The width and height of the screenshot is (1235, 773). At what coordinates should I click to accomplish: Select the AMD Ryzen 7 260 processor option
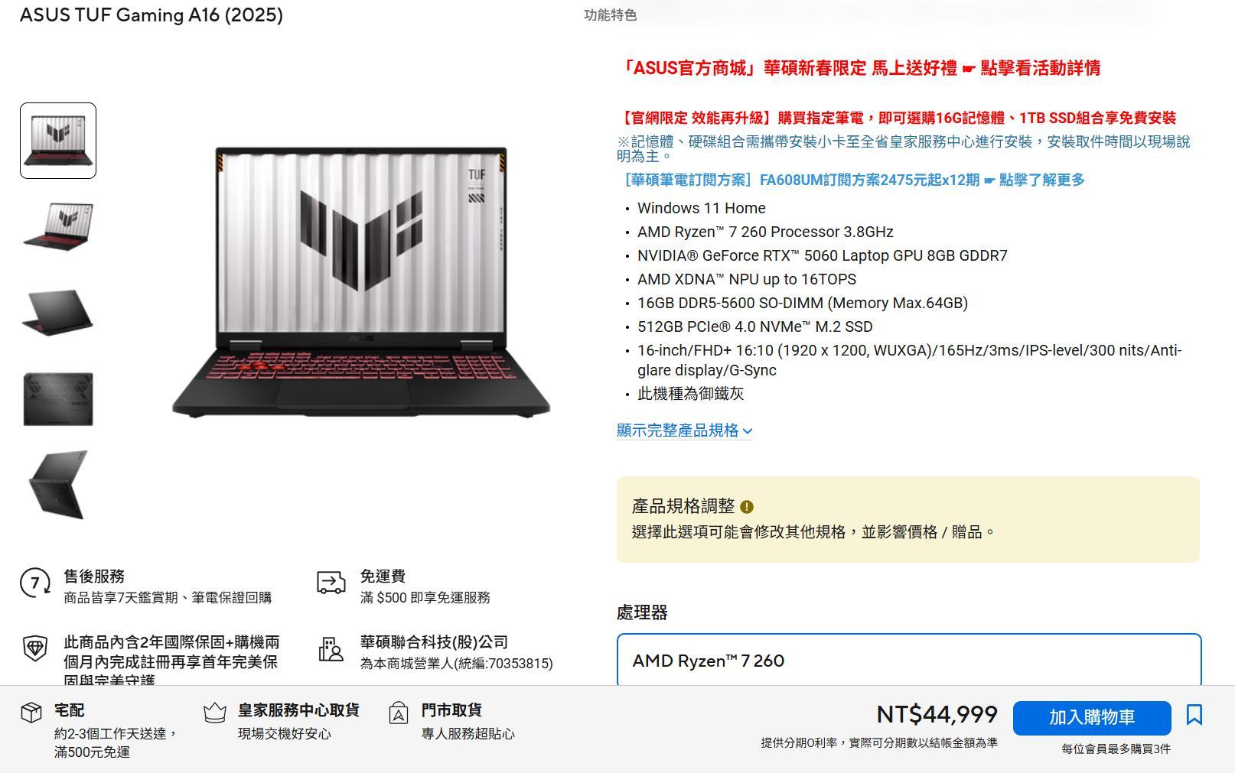click(x=909, y=660)
